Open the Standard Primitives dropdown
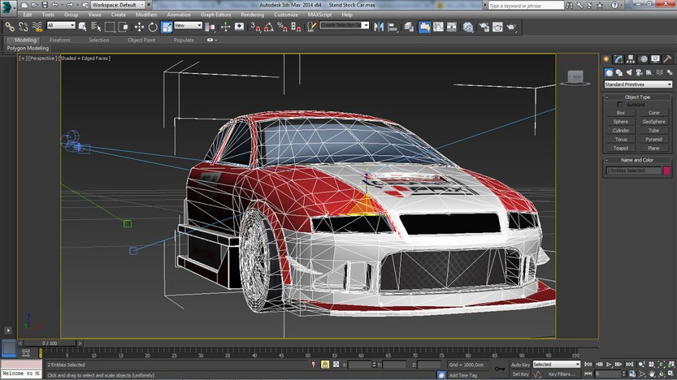The height and width of the screenshot is (380, 677). [x=637, y=84]
